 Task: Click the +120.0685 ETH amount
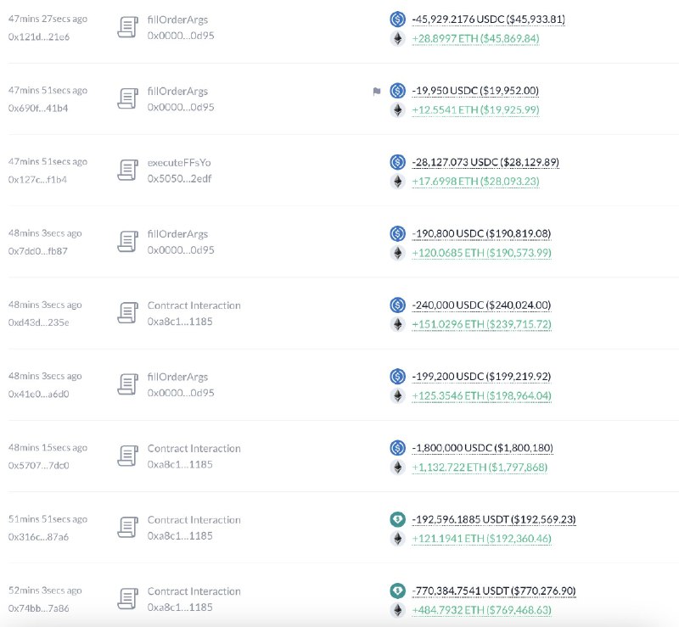481,254
